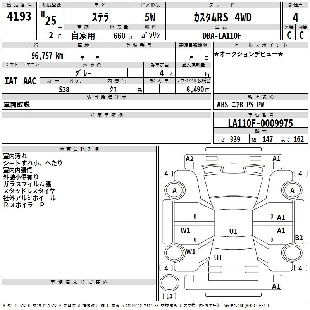Click the color number S38
The height and width of the screenshot is (310, 310).
click(x=64, y=90)
